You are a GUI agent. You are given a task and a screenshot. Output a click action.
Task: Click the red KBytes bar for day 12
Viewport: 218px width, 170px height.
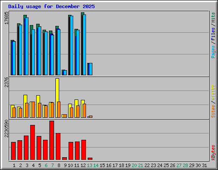(83, 150)
